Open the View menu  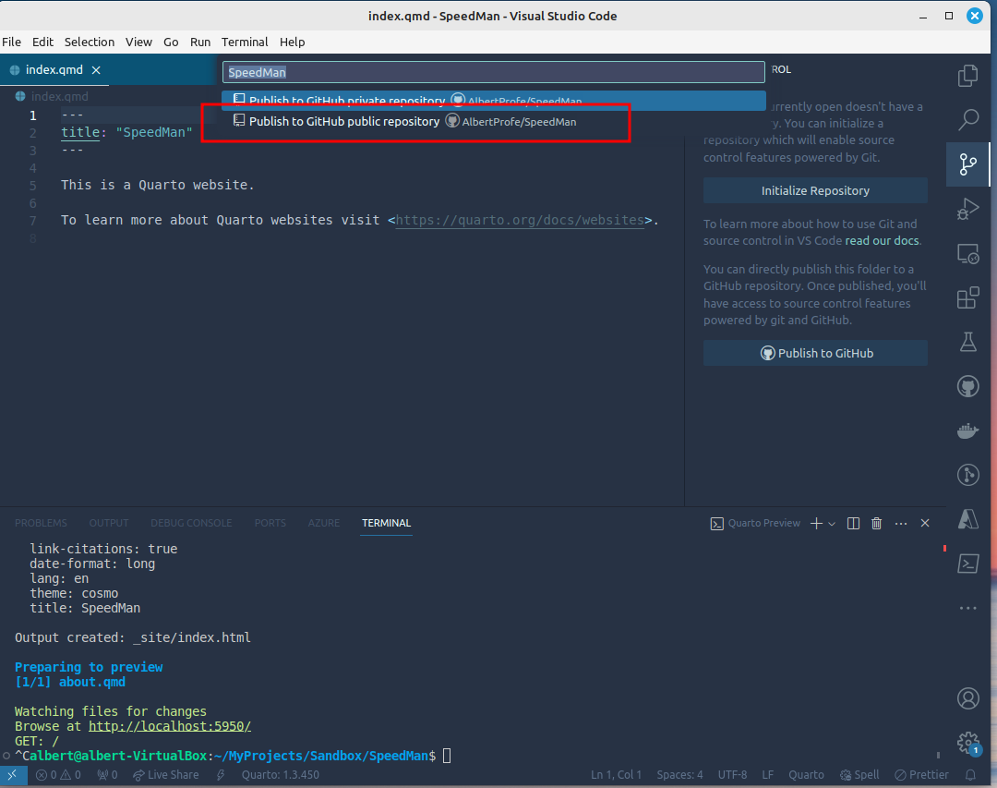tap(138, 42)
